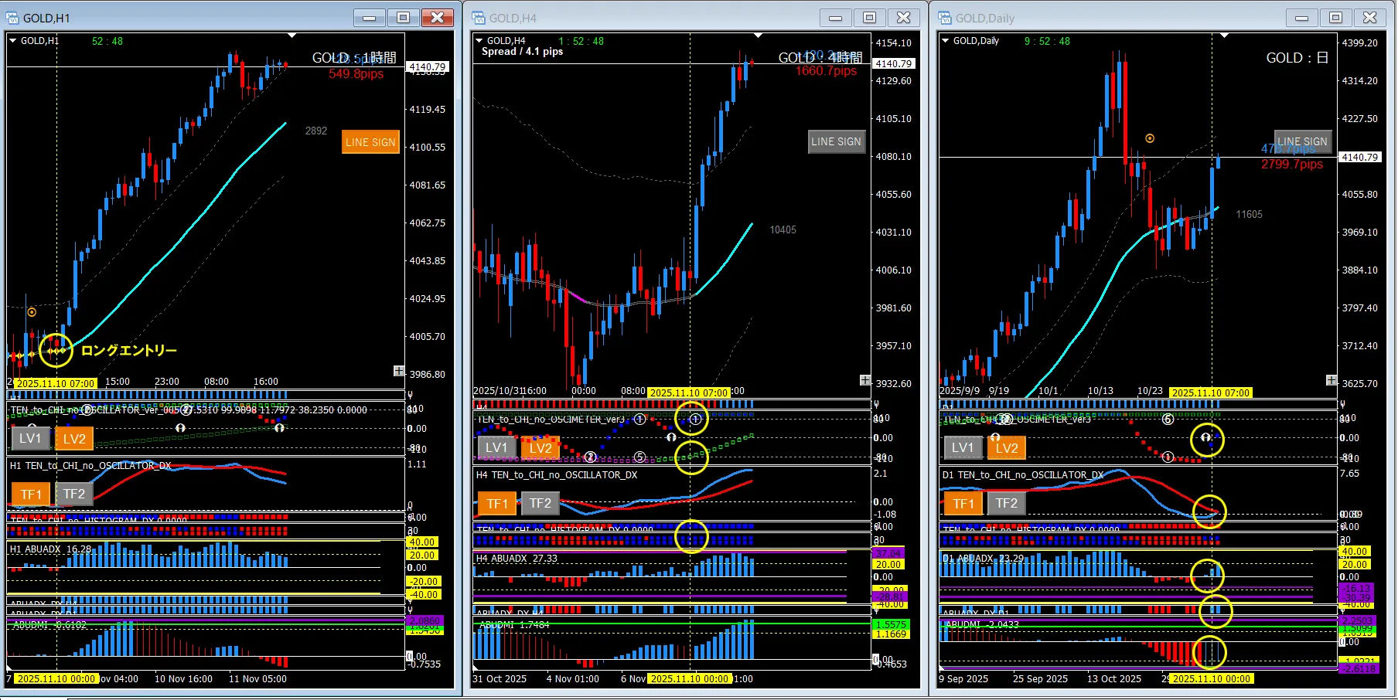Click the 549.8pips text on the H1 chart

(356, 74)
